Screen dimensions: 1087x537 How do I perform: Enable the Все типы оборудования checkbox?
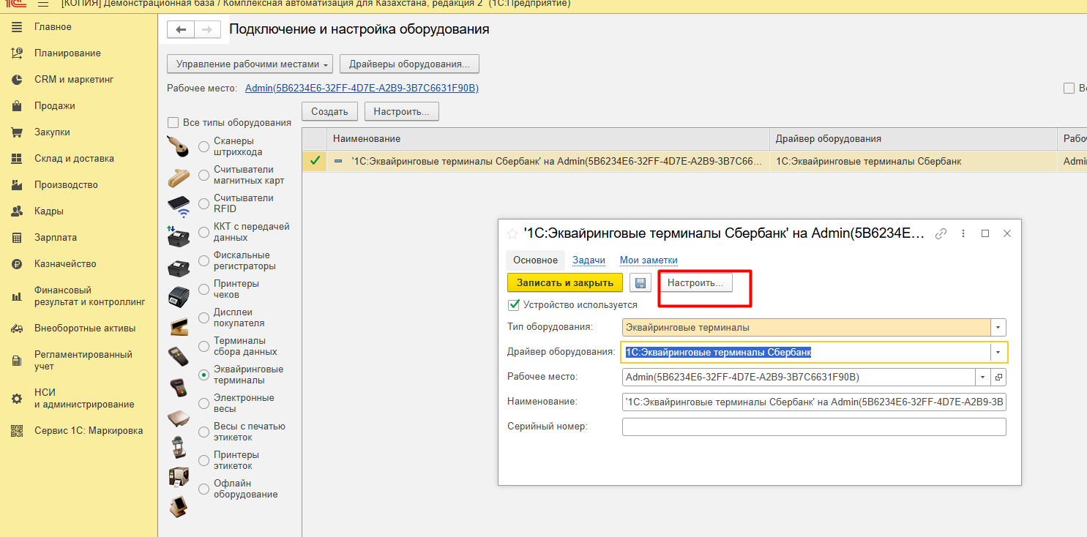pyautogui.click(x=173, y=123)
